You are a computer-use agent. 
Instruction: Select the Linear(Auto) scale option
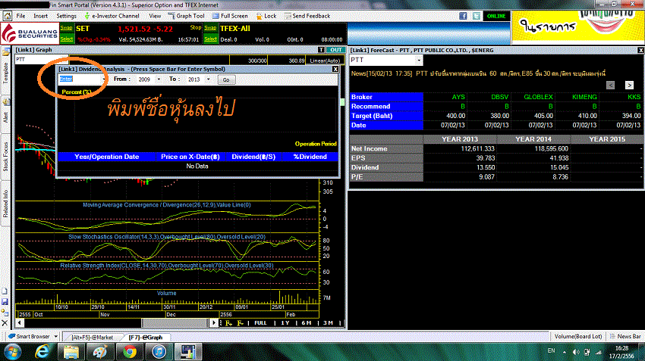coord(325,61)
